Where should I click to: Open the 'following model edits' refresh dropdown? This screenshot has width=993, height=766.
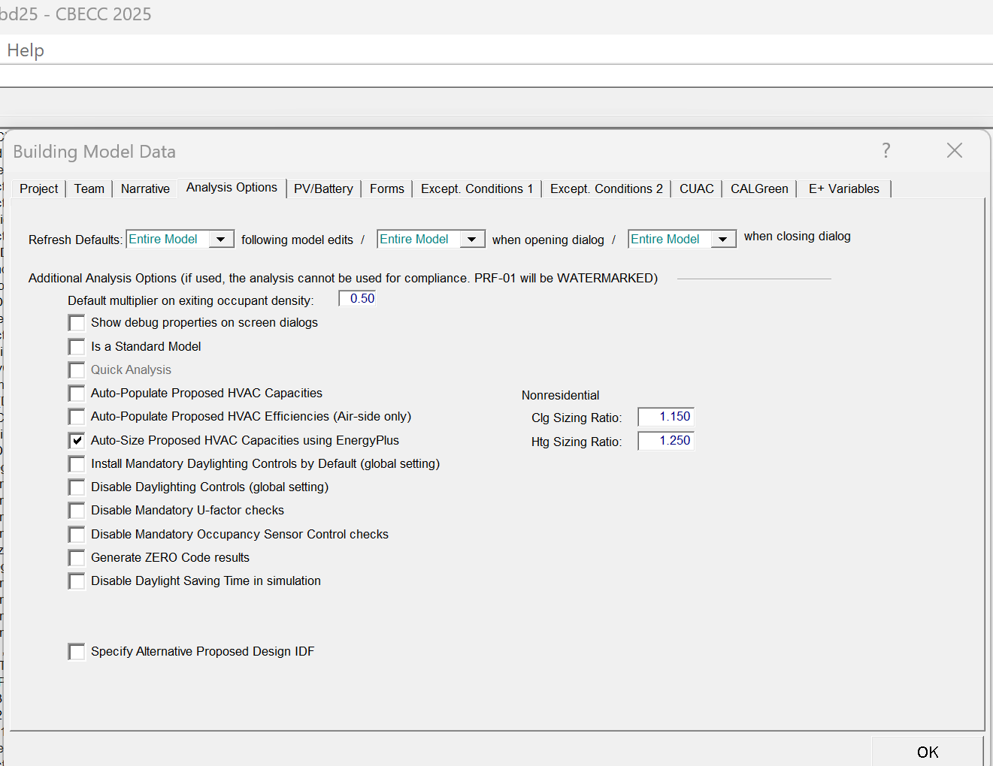tap(220, 240)
